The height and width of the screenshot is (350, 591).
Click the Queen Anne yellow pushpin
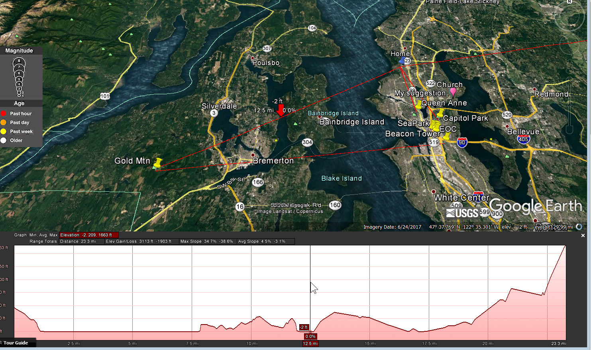coord(419,105)
